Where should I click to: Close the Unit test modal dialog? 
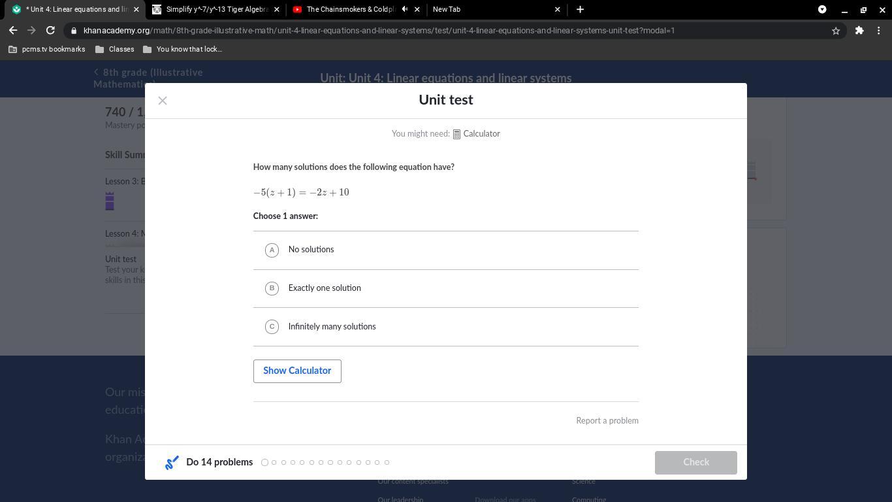pyautogui.click(x=163, y=101)
